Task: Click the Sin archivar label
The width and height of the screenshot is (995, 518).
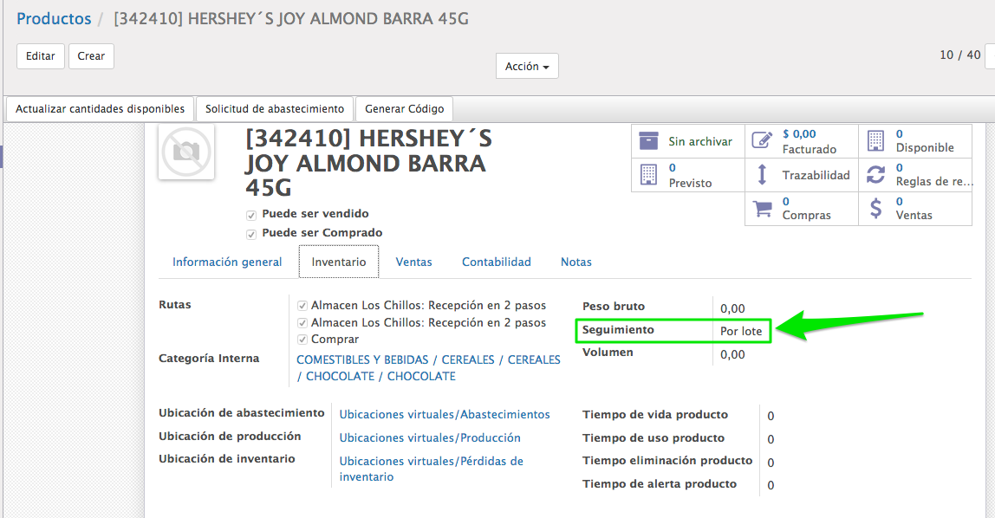Action: (x=700, y=141)
